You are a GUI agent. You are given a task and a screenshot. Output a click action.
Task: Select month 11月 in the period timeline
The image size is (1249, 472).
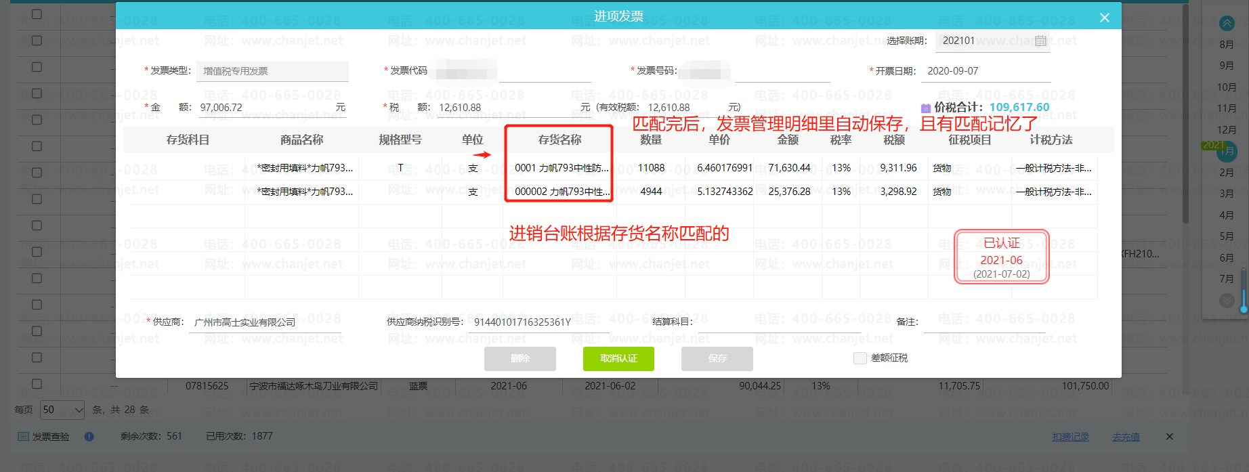1227,108
